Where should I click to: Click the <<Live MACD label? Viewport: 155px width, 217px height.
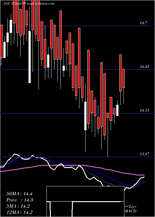131,209
